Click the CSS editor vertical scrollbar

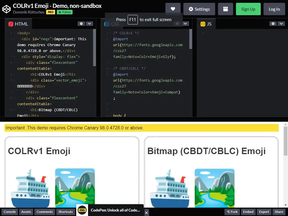(x=191, y=39)
